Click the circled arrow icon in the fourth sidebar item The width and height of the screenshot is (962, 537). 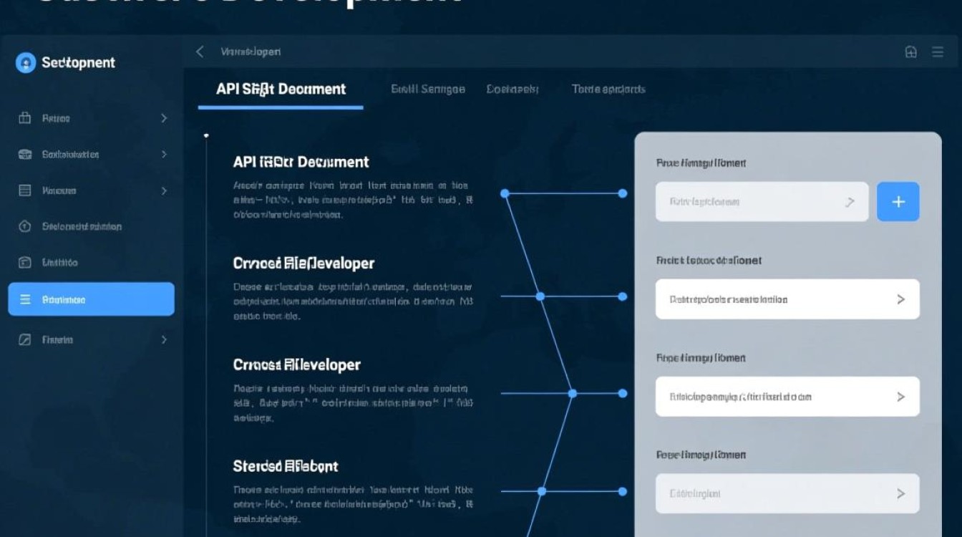point(25,226)
